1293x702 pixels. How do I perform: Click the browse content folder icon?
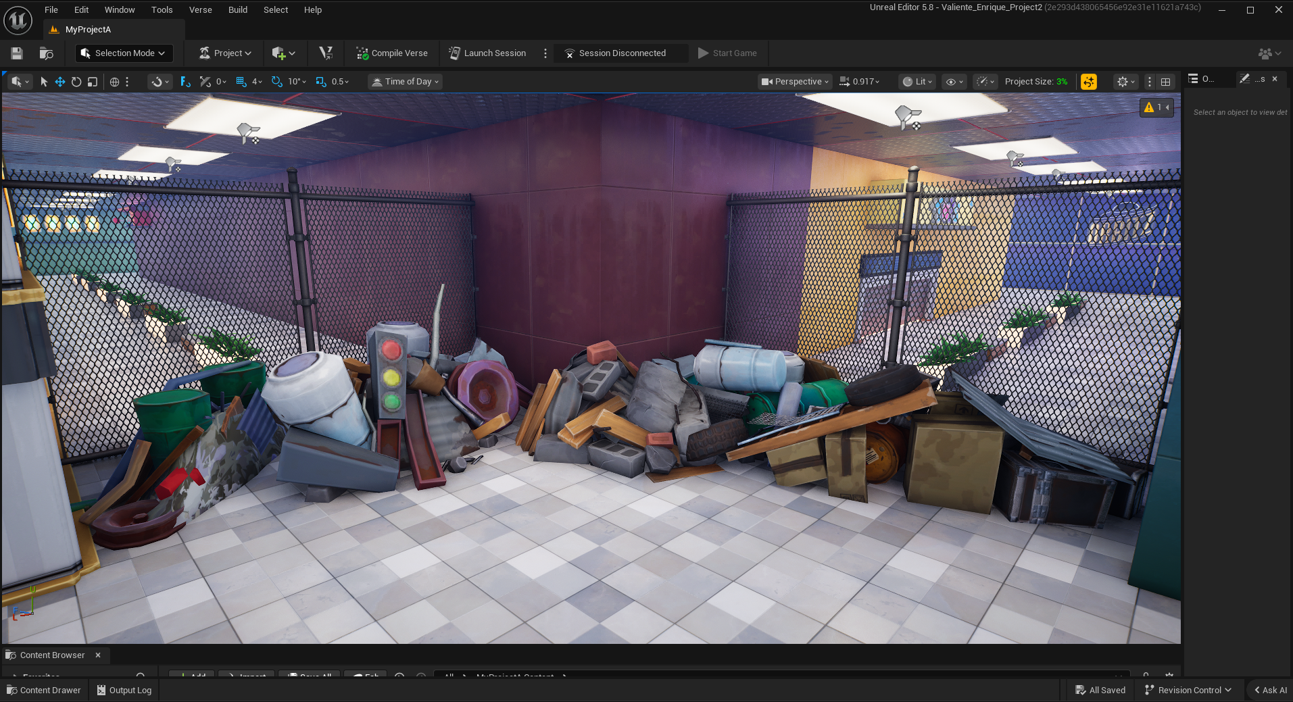pyautogui.click(x=46, y=53)
